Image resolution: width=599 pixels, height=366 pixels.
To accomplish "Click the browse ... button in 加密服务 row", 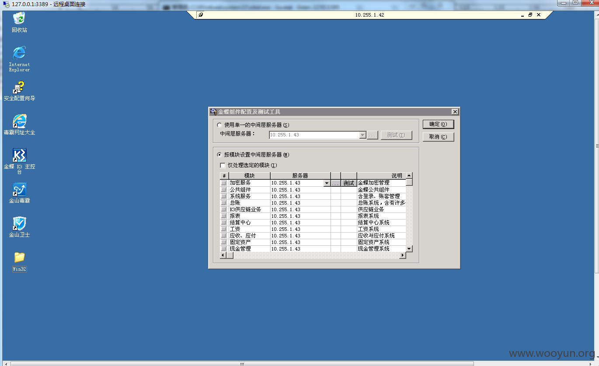I will tap(335, 183).
